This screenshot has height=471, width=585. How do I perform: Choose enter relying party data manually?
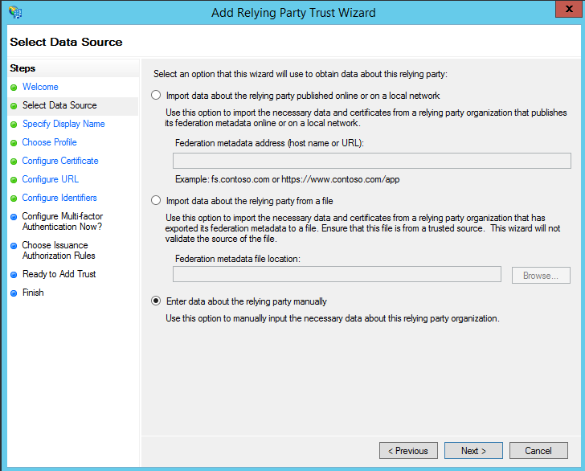156,301
